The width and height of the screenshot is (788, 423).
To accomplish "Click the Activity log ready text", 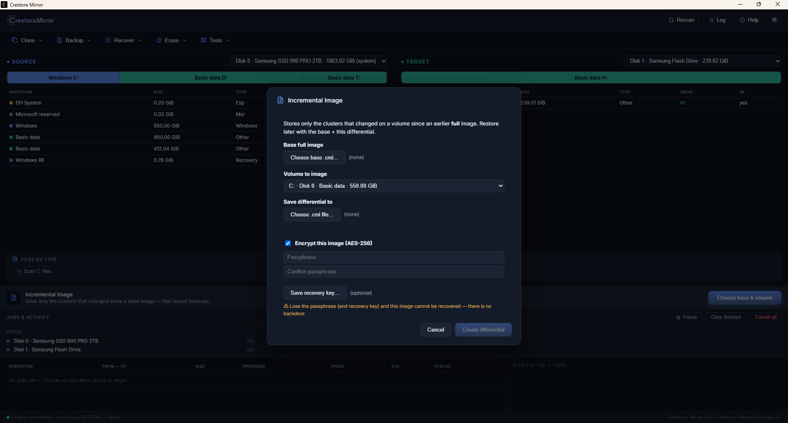I will (541, 365).
